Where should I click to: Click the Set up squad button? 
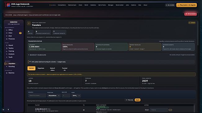191,14
